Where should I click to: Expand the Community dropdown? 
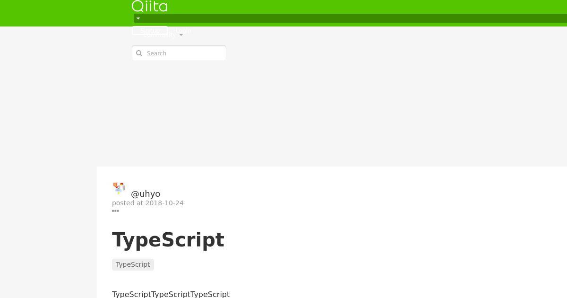(x=163, y=35)
